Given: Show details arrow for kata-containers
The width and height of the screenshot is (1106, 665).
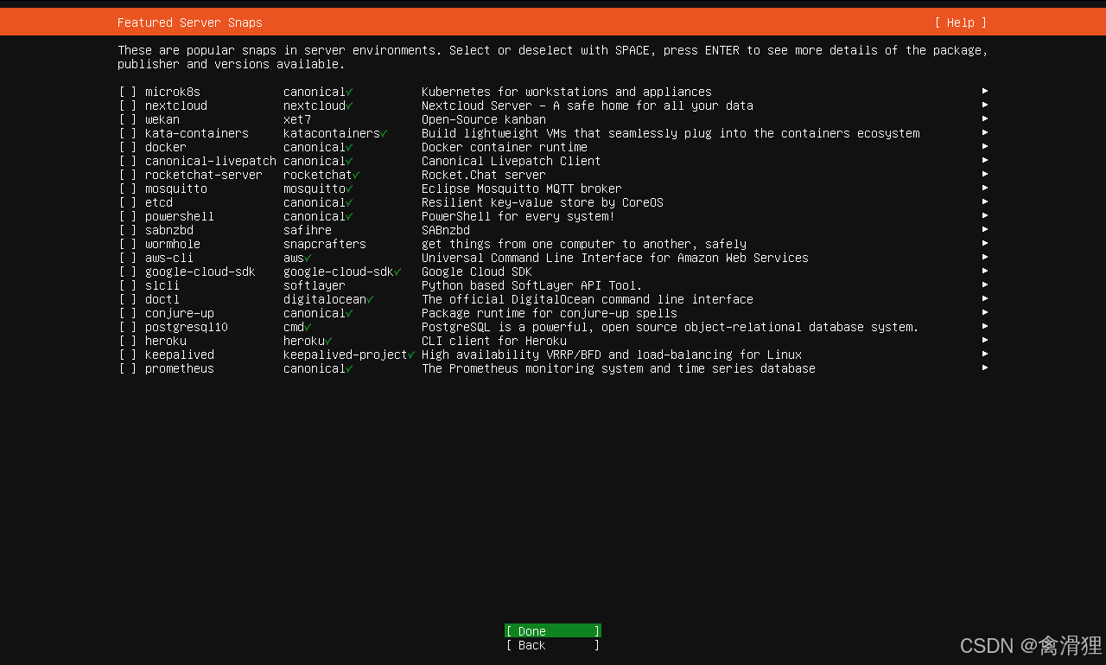Looking at the screenshot, I should pos(985,132).
